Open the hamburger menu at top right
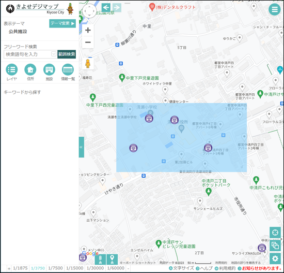The image size is (284, 273). (x=275, y=9)
